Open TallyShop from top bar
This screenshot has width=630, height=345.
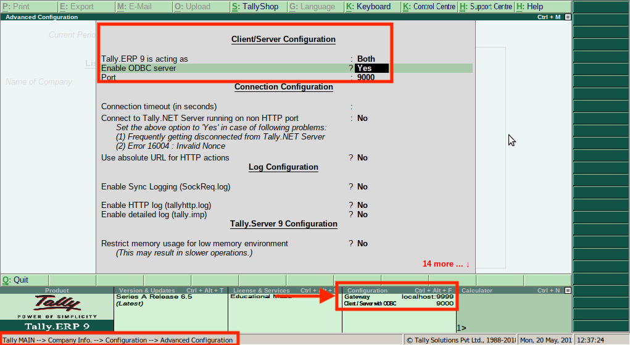(x=259, y=6)
